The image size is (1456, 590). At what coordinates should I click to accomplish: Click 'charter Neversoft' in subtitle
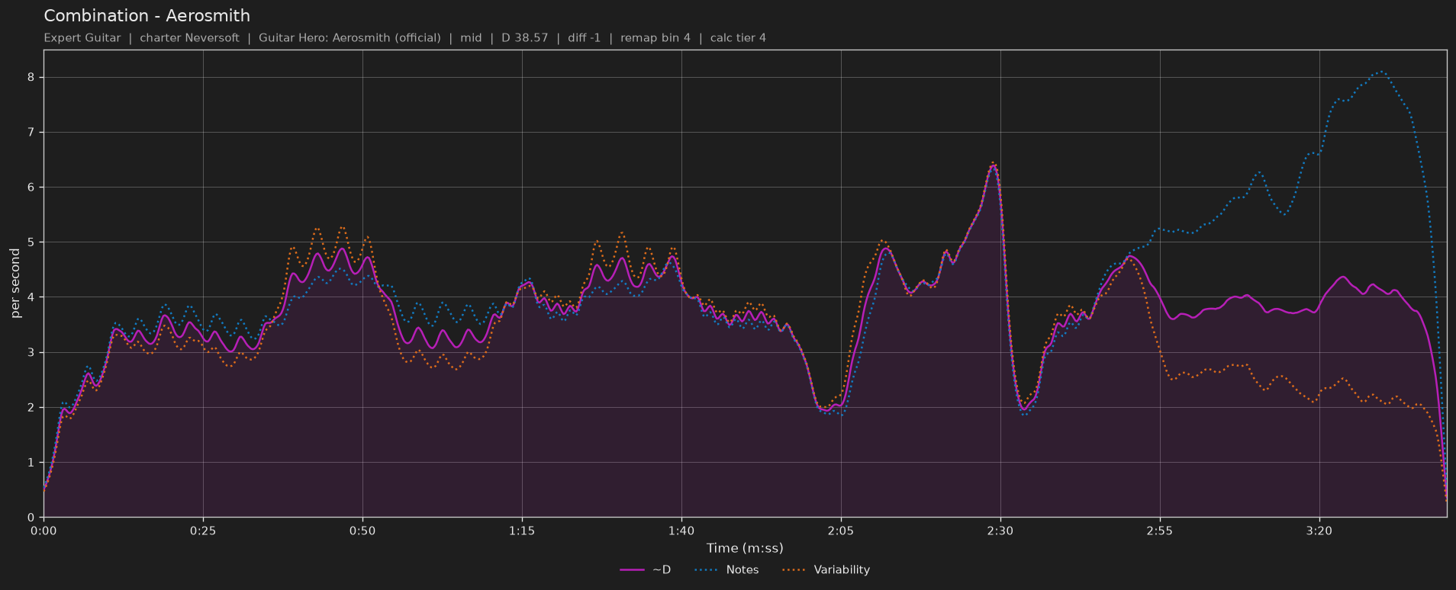click(189, 38)
